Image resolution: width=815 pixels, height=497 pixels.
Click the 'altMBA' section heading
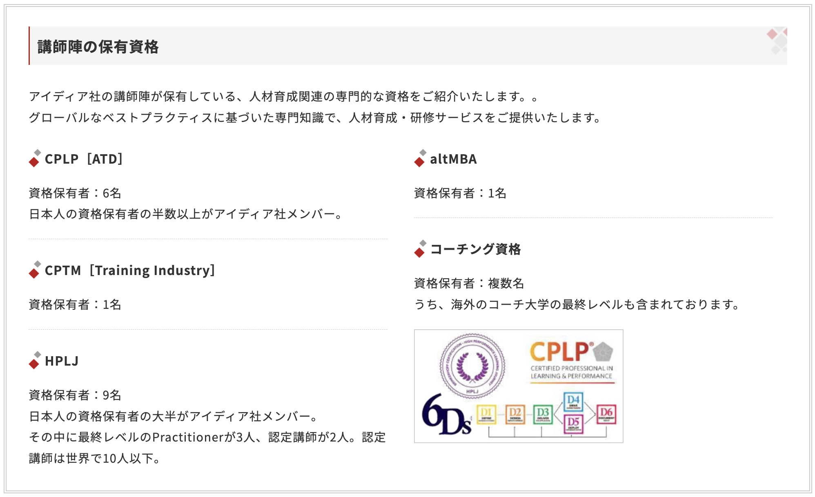pyautogui.click(x=453, y=159)
